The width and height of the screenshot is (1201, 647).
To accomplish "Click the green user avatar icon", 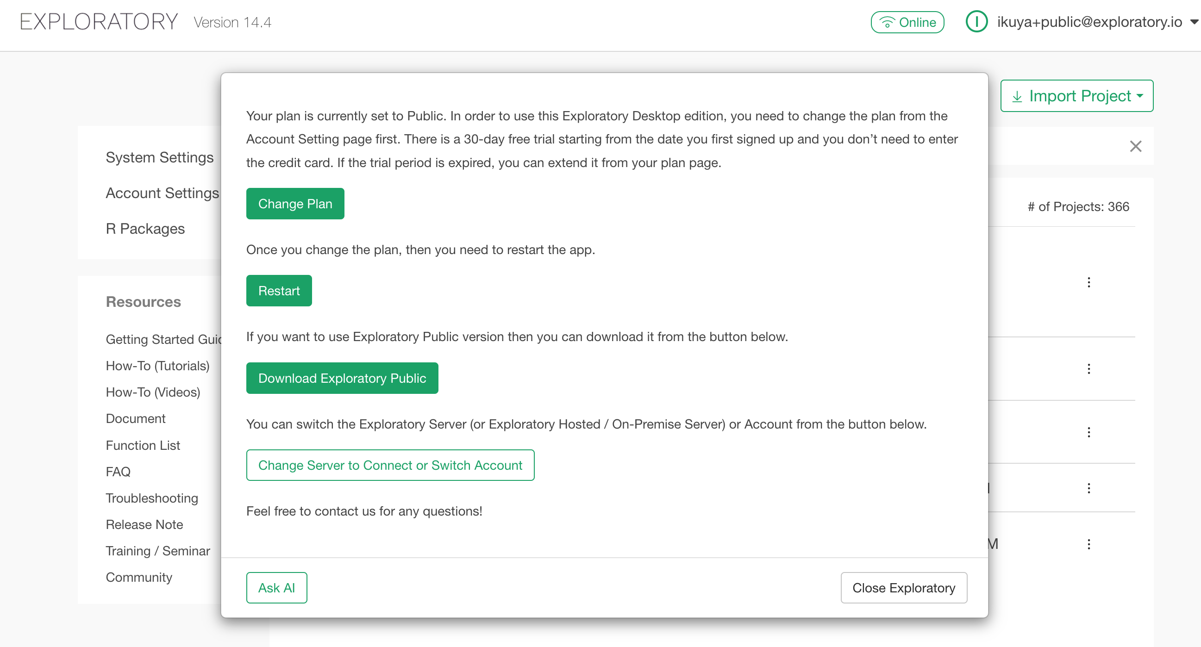I will [x=976, y=22].
